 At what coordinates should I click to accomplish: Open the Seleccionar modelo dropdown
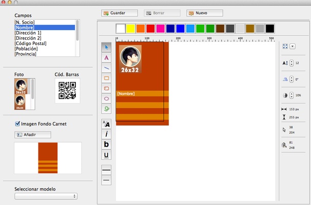(46, 196)
